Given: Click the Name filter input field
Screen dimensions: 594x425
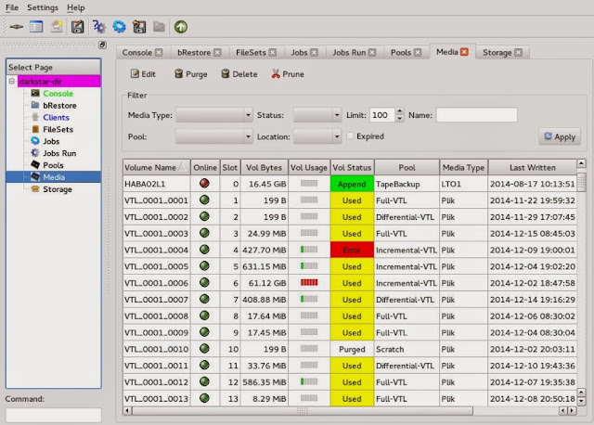Looking at the screenshot, I should pyautogui.click(x=476, y=115).
